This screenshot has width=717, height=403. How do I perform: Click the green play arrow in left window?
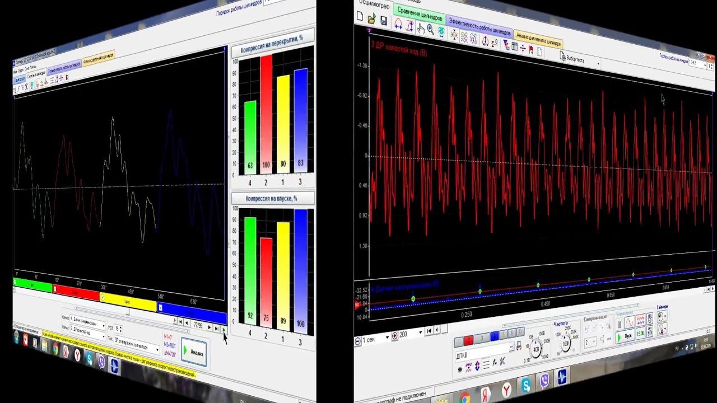224,329
